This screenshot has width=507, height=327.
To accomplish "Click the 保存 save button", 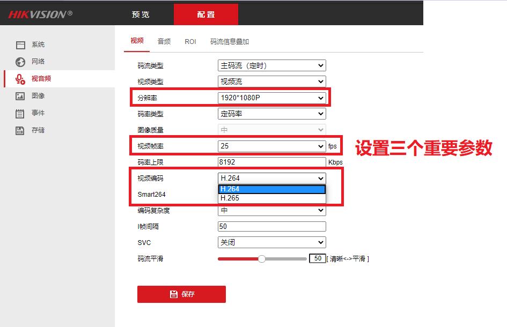I will tap(181, 294).
